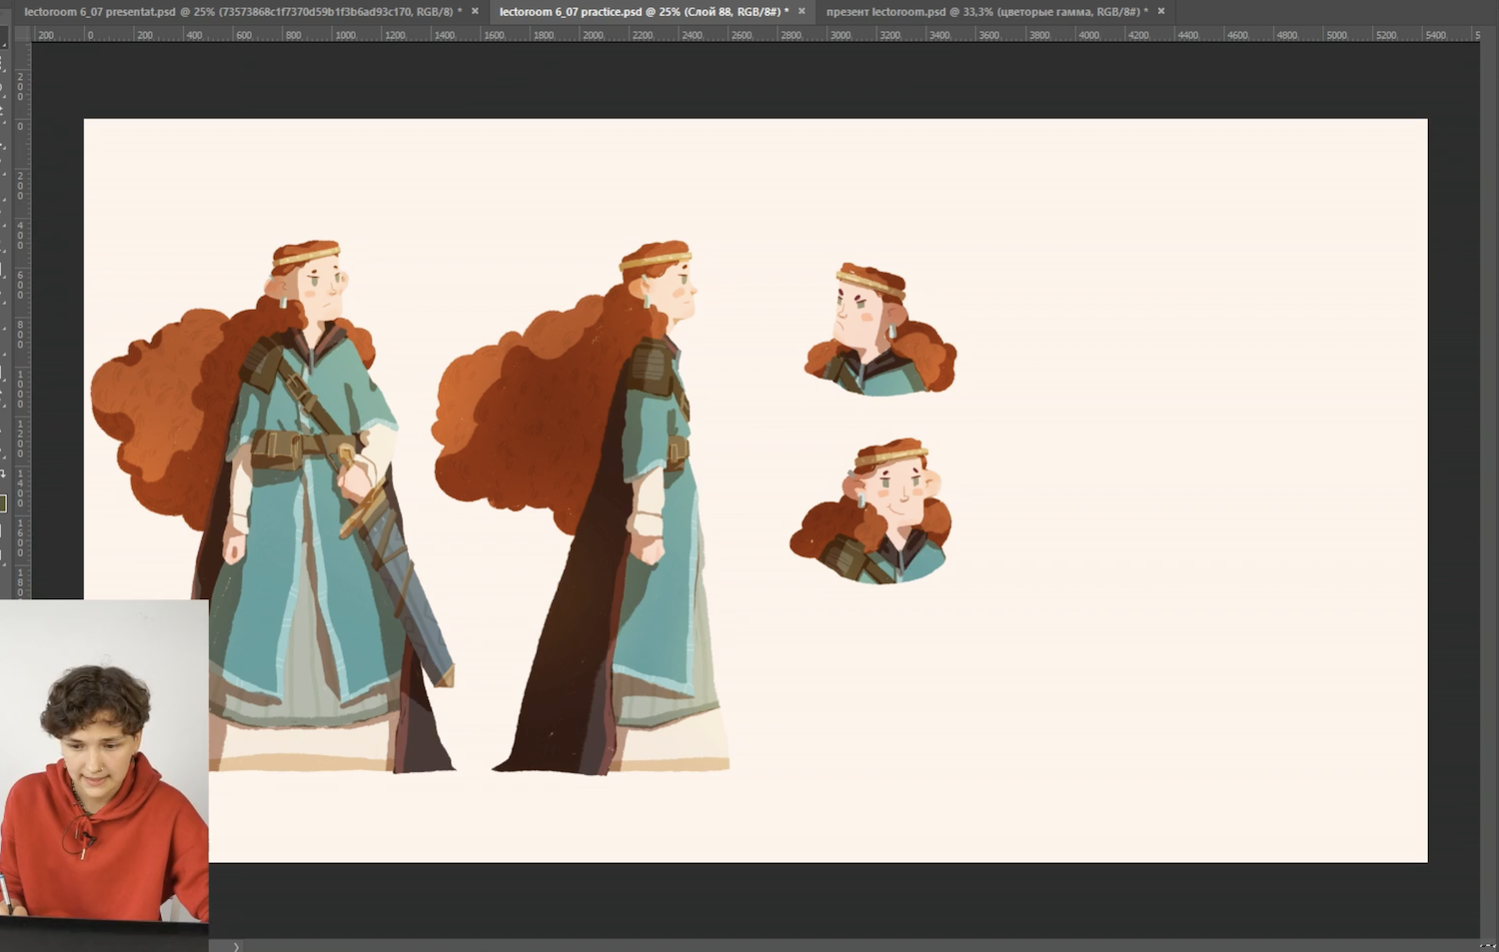This screenshot has width=1499, height=952.
Task: Click the swap foreground/background colors icon
Action: 3,474
